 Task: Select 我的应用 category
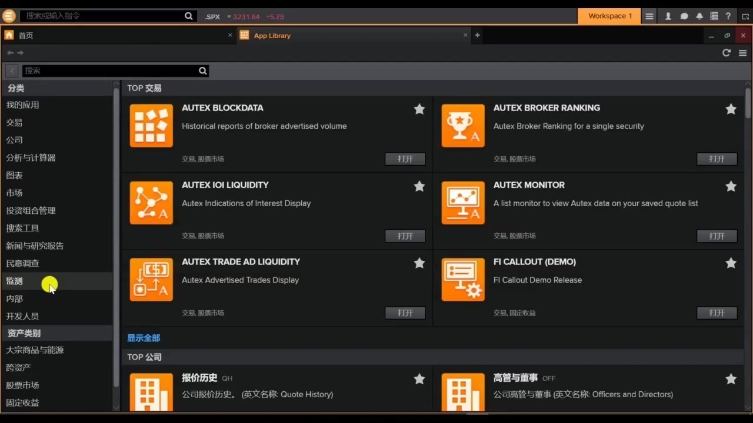56,105
